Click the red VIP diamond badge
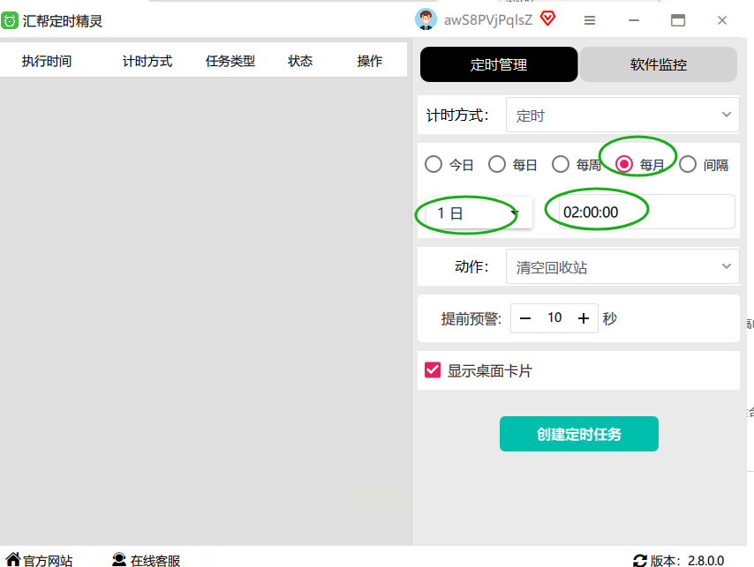Image resolution: width=754 pixels, height=567 pixels. click(x=547, y=19)
